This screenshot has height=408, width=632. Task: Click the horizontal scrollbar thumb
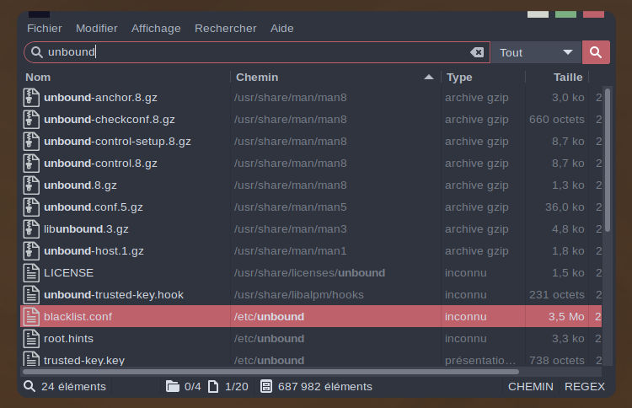270,372
